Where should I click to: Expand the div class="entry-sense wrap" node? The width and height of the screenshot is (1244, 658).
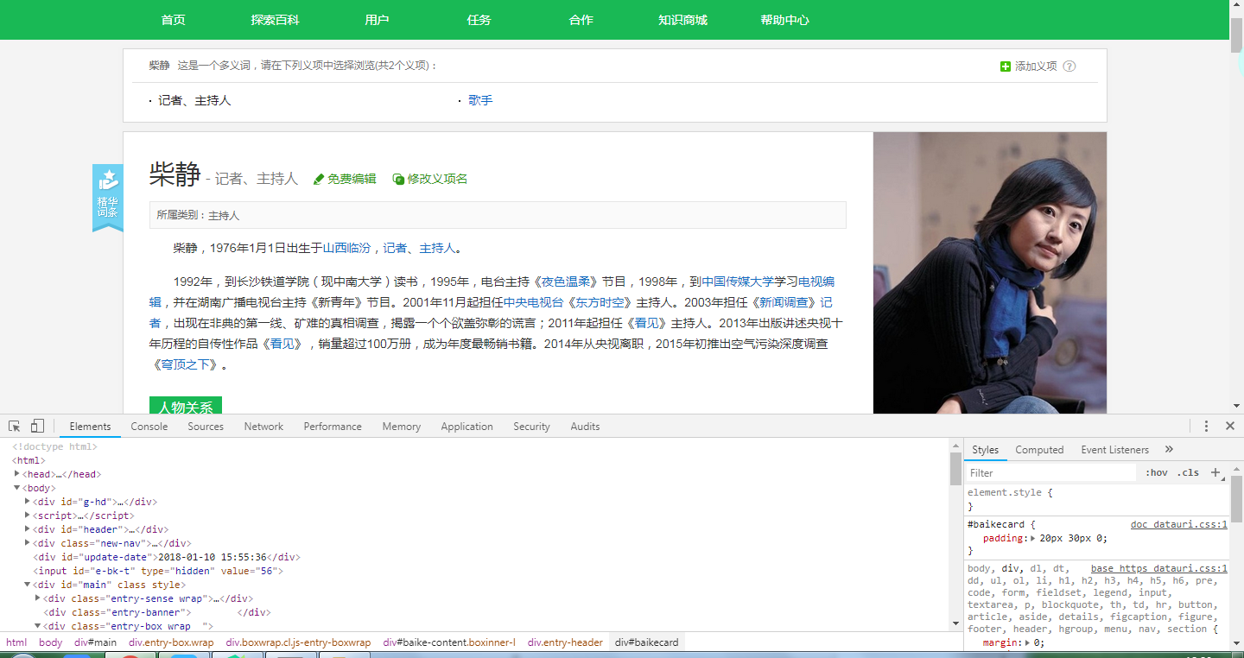38,598
